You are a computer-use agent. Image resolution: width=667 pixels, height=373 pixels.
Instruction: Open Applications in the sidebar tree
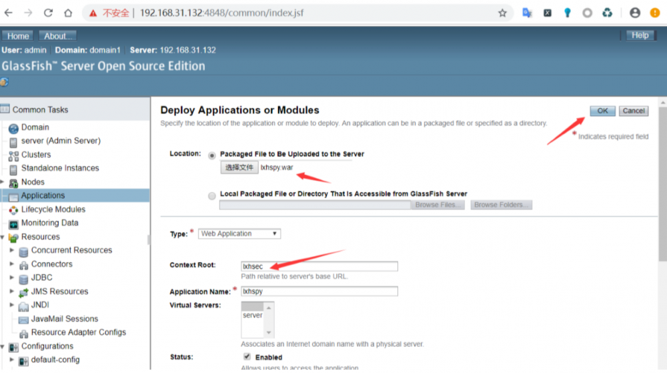coord(43,196)
